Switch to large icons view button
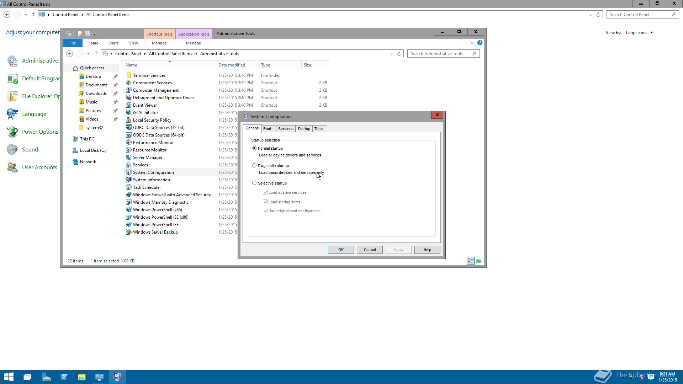 (x=478, y=261)
